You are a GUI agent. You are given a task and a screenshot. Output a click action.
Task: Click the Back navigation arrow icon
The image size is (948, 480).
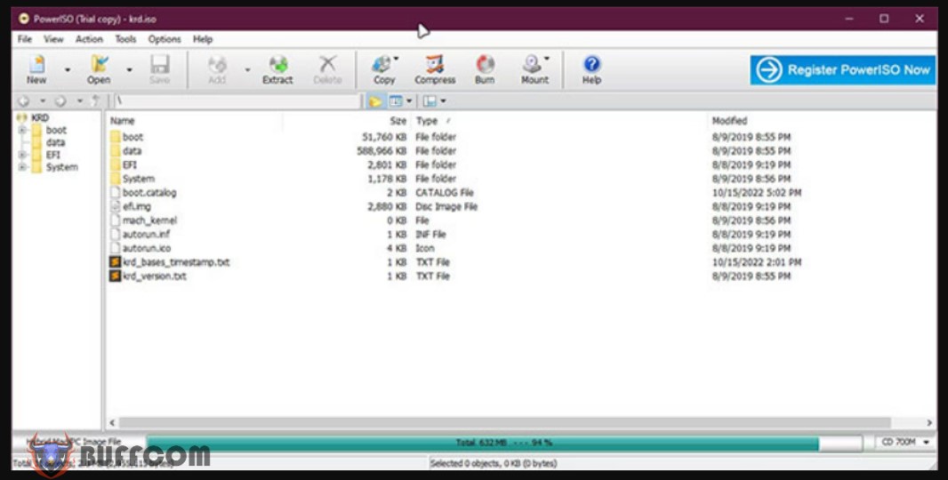click(x=24, y=101)
